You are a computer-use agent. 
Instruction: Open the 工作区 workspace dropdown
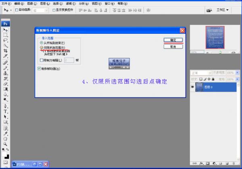[x=222, y=10]
